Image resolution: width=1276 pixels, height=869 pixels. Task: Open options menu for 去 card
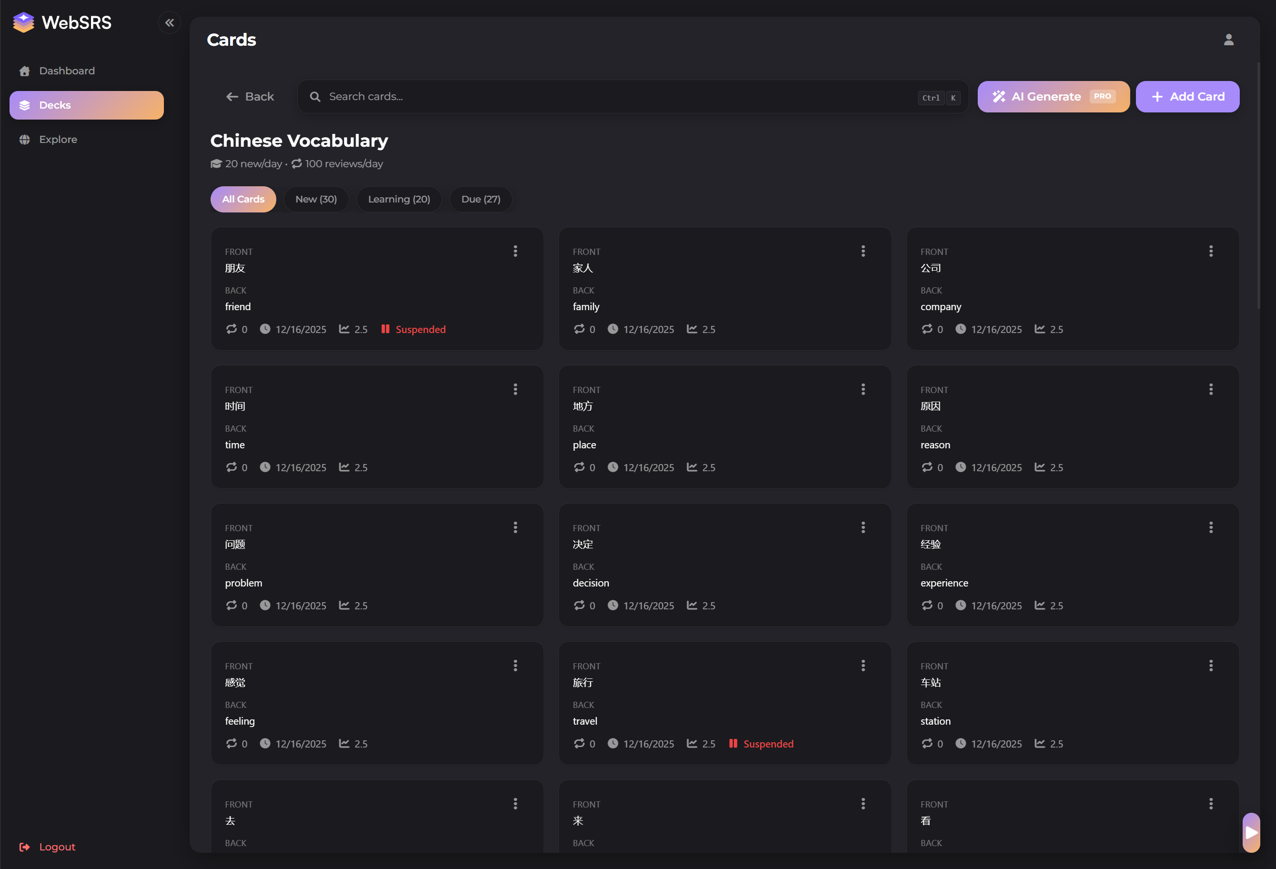point(515,804)
